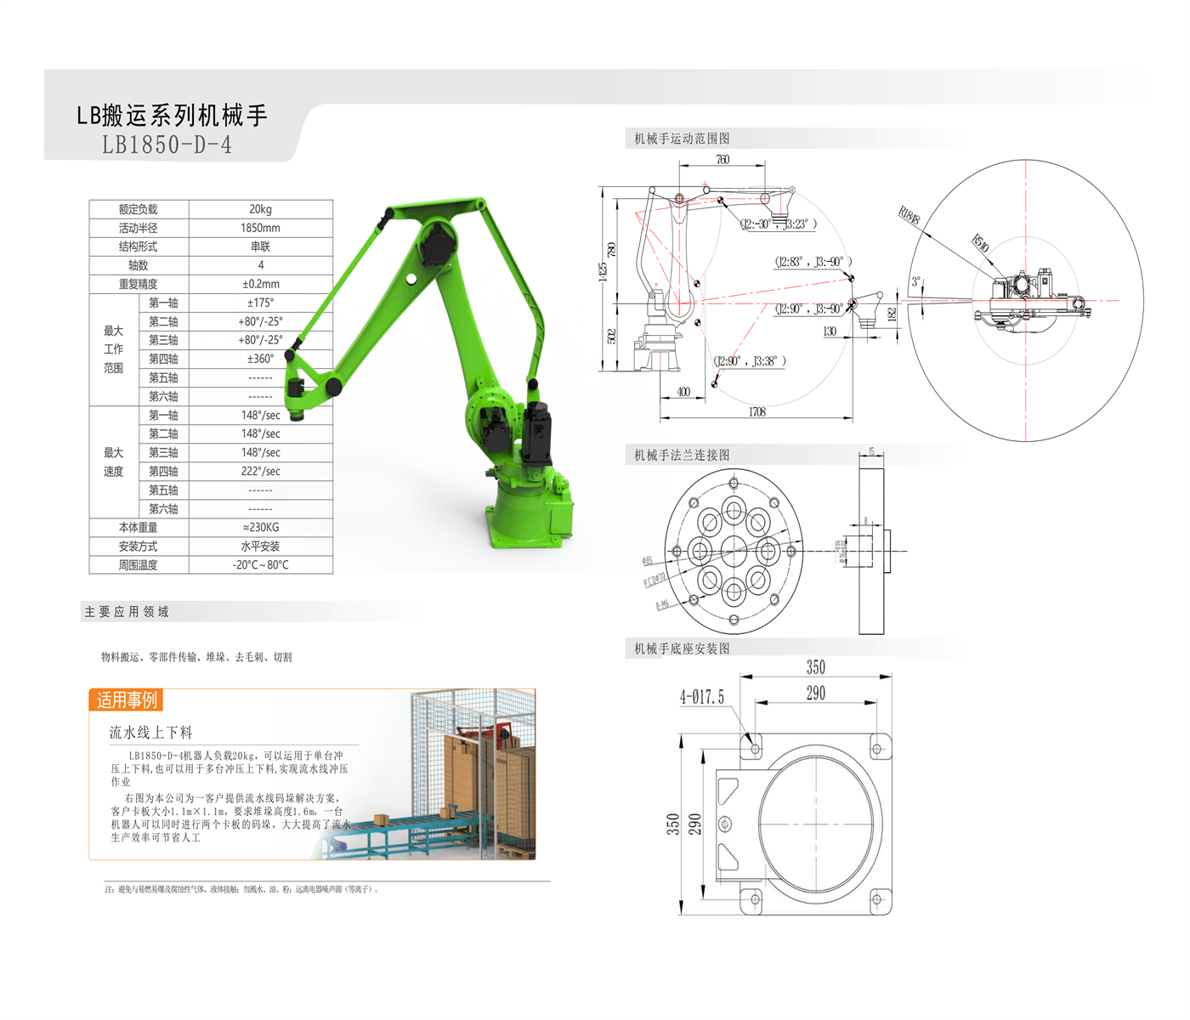Viewport: 1190px width, 1020px height.
Task: Click the footnote starting with "注: 避免与易燃易爆"
Action: pyautogui.click(x=241, y=889)
